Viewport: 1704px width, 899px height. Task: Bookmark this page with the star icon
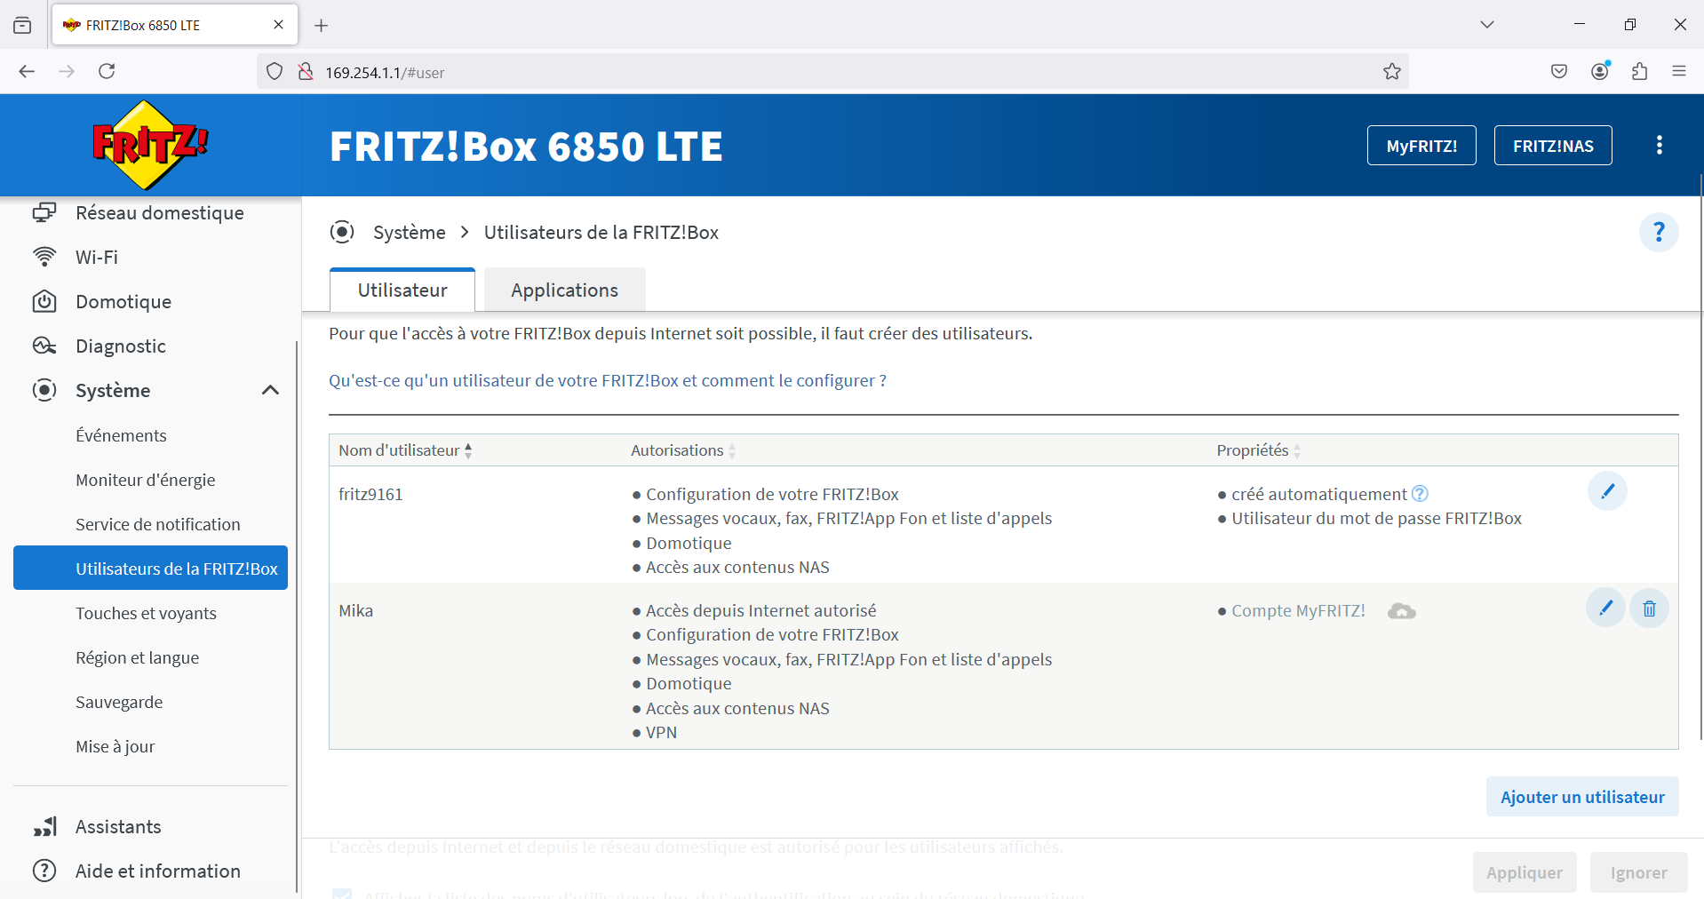pos(1391,72)
